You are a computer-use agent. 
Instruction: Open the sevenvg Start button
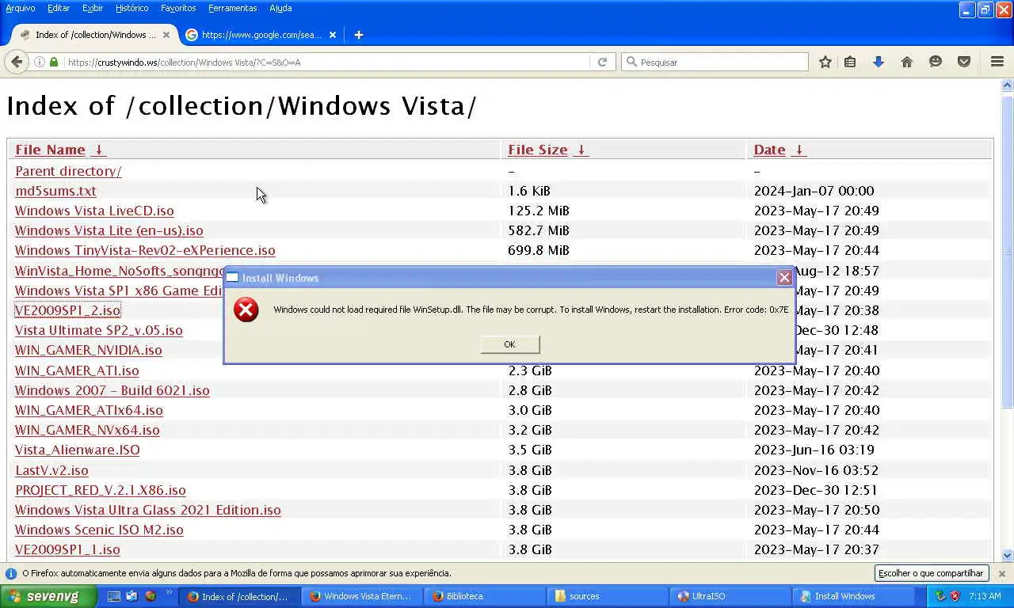coord(48,596)
